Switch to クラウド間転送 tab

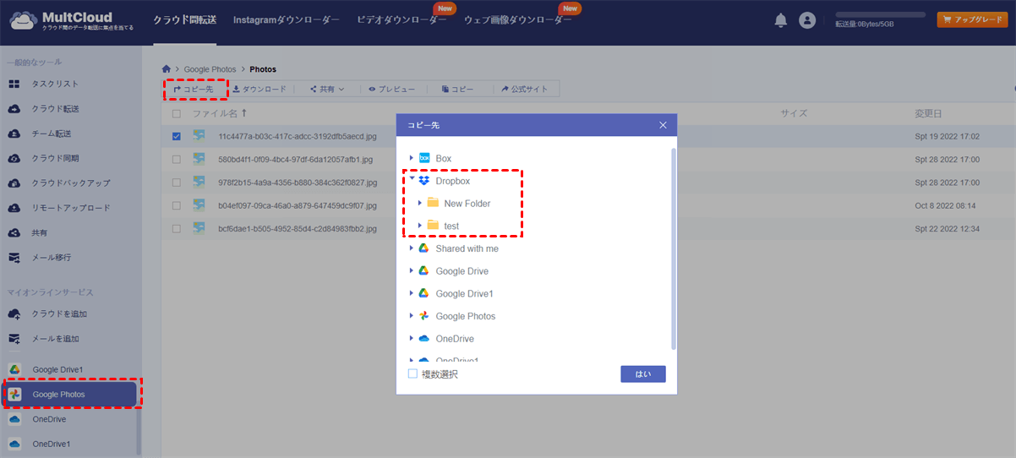pyautogui.click(x=183, y=19)
